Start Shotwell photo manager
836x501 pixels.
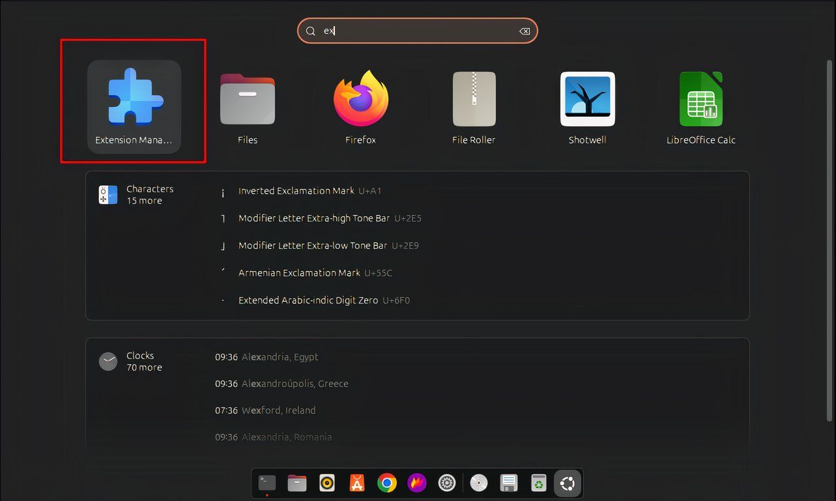[587, 99]
